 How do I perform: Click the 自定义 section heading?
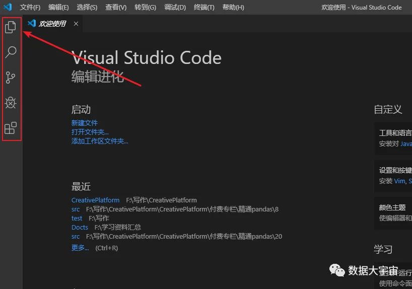[388, 109]
